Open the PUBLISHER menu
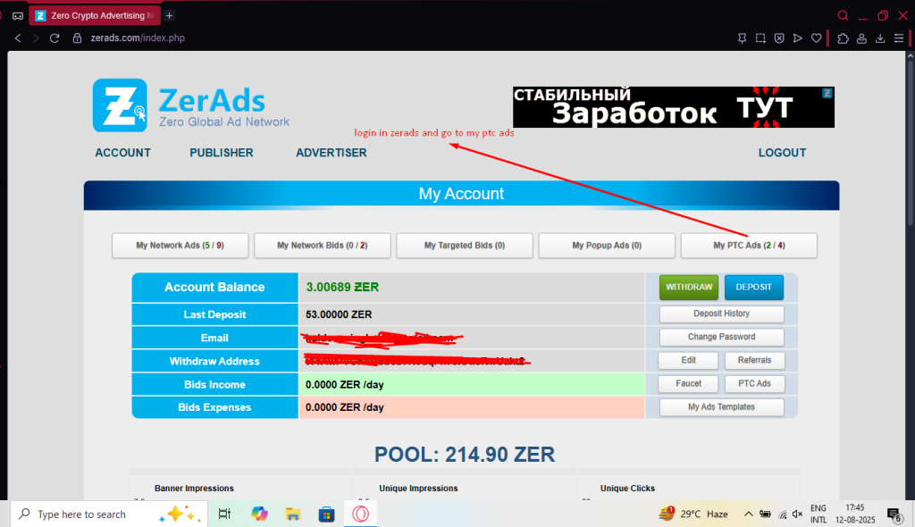 pos(222,153)
